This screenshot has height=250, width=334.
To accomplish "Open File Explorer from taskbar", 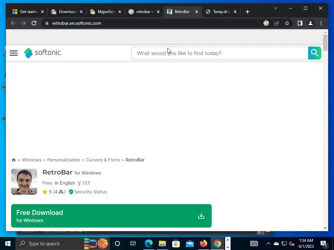I will pyautogui.click(x=162, y=243).
